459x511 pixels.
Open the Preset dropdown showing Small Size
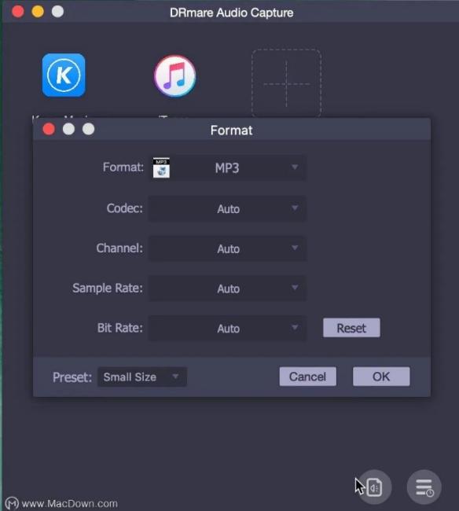pyautogui.click(x=142, y=377)
